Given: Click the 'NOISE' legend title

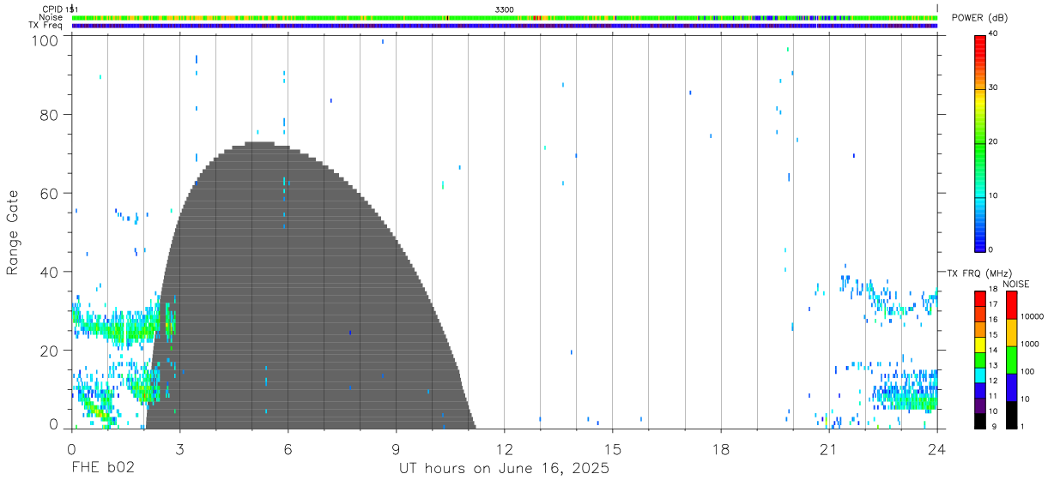Looking at the screenshot, I should pos(1016,284).
